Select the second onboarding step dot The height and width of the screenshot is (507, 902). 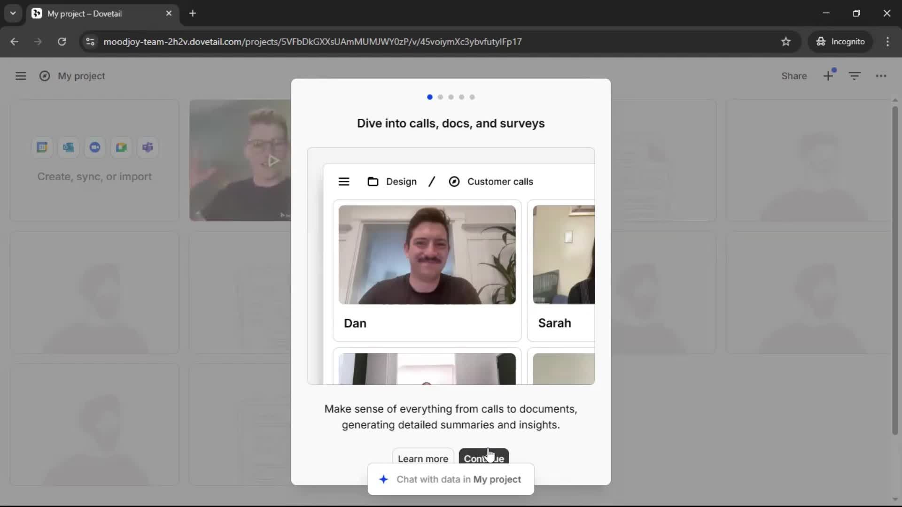(x=440, y=97)
